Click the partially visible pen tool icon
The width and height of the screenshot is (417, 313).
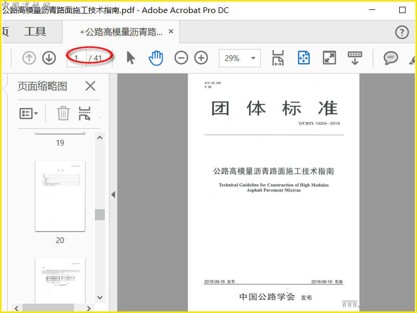[412, 59]
